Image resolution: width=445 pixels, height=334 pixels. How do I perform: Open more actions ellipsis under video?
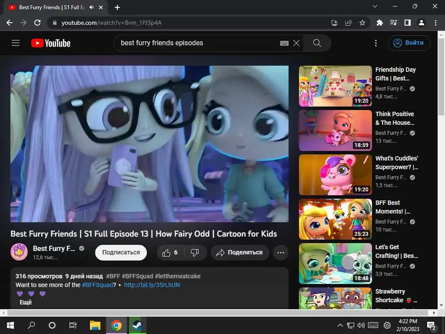click(281, 253)
